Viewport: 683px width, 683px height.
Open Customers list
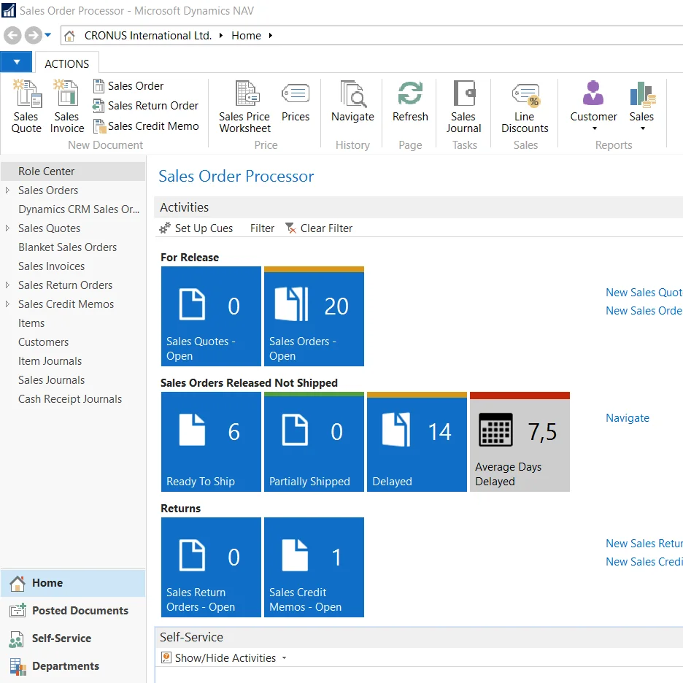pyautogui.click(x=44, y=342)
